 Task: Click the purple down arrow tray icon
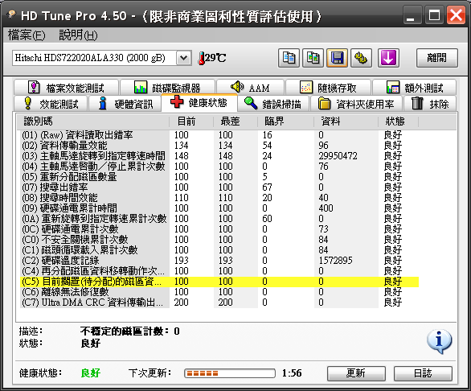(388, 58)
